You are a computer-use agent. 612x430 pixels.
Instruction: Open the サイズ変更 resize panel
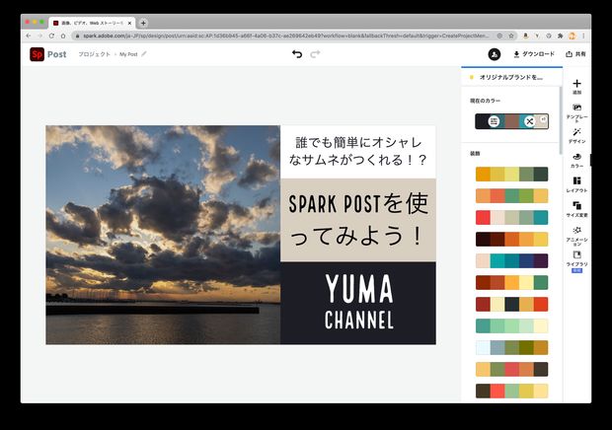576,209
